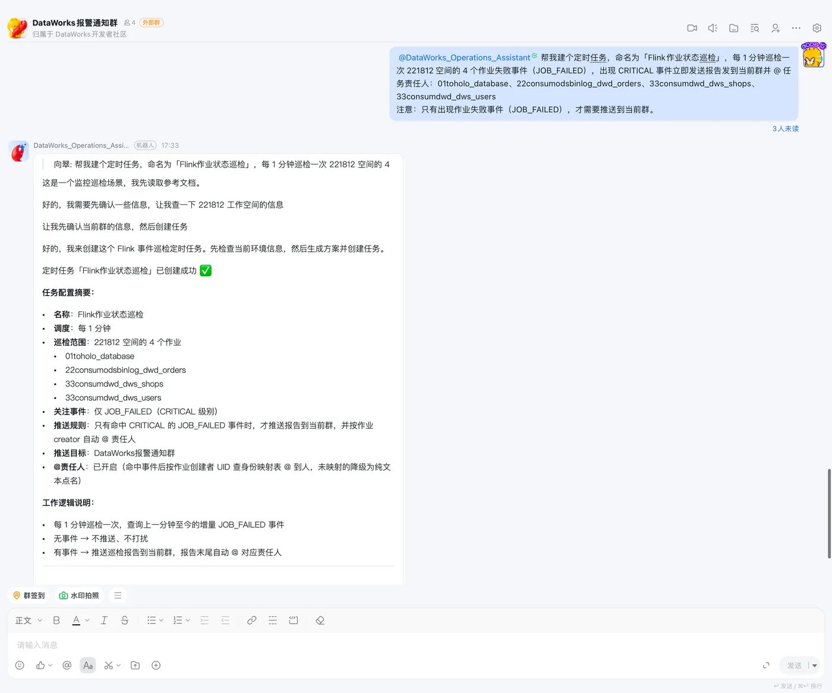Insert a horizontal divider line

tap(273, 621)
